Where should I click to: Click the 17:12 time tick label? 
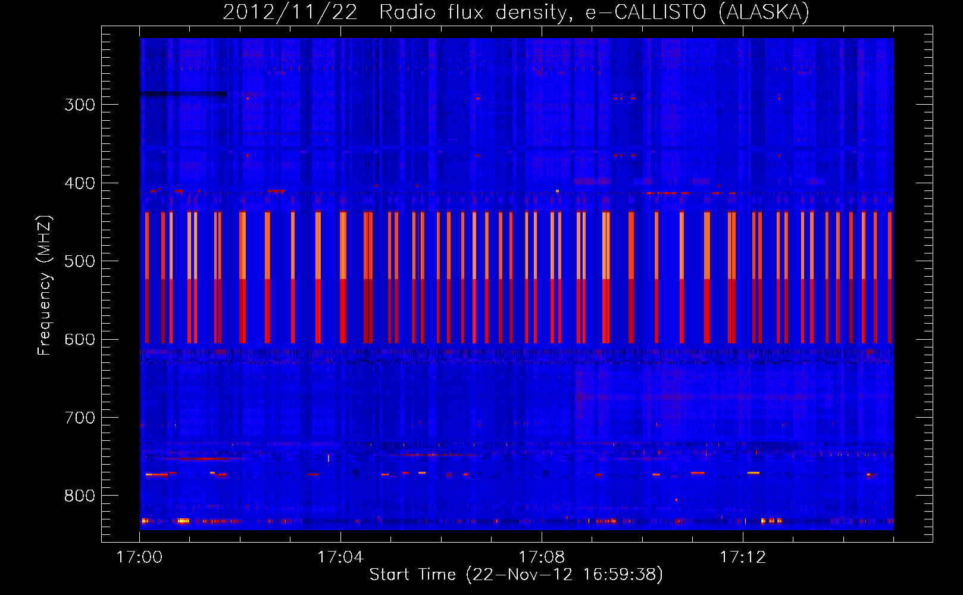tap(743, 558)
